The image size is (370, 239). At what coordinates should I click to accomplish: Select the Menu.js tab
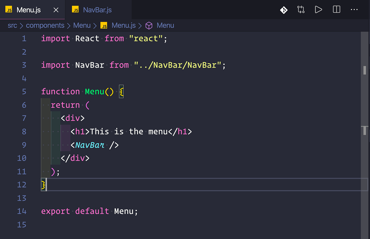pos(29,10)
